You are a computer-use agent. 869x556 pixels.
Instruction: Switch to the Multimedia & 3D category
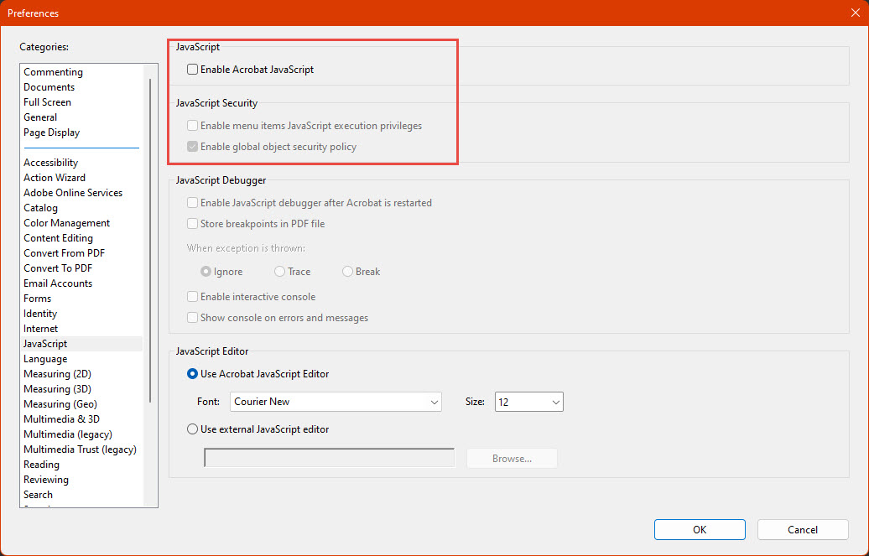[x=61, y=418]
